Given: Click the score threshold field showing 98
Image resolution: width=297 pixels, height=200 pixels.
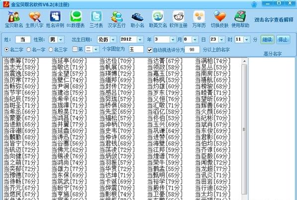Looking at the screenshot, I should point(192,50).
